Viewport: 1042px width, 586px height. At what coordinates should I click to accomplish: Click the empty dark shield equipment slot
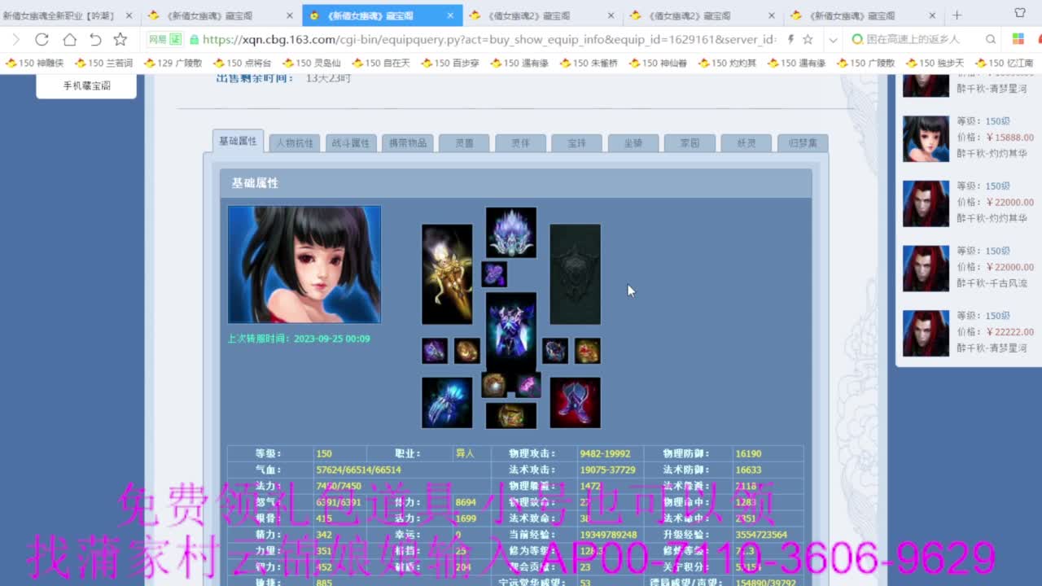pyautogui.click(x=575, y=274)
